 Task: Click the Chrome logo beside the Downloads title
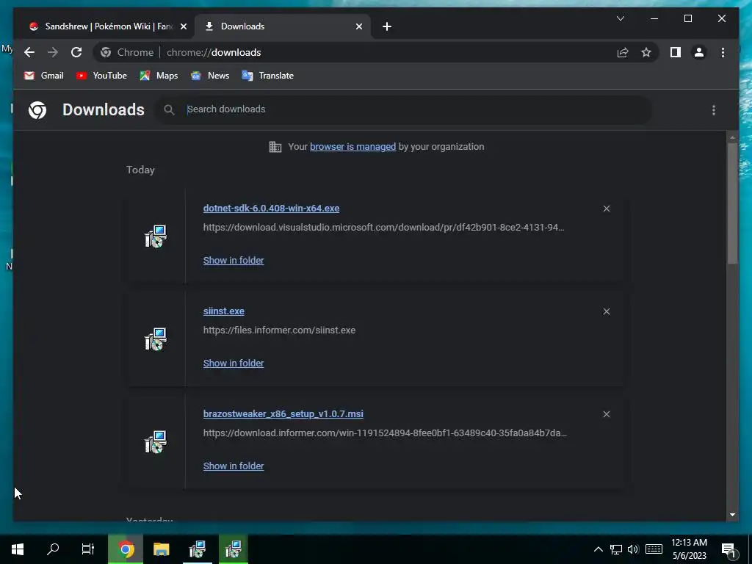coord(37,110)
